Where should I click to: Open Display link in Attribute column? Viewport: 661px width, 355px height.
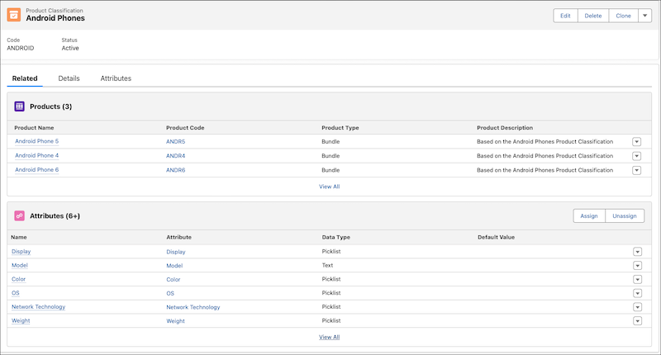tap(176, 252)
